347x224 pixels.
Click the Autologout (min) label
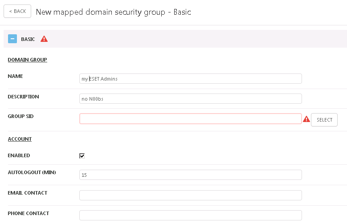[x=32, y=172]
